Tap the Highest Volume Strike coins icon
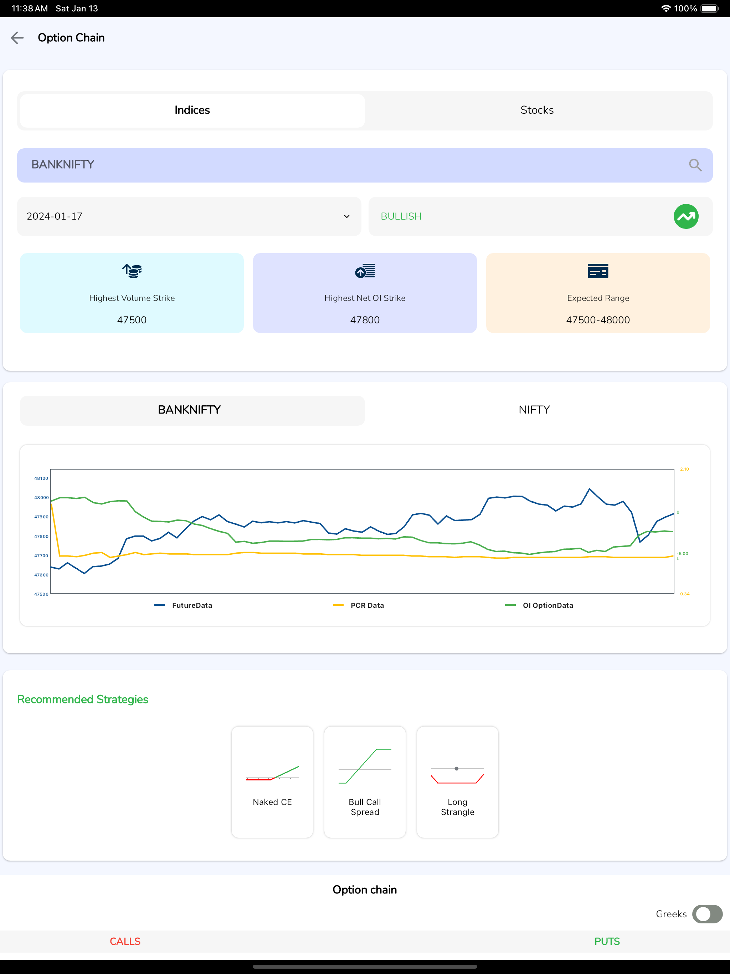The width and height of the screenshot is (730, 974). pos(132,271)
